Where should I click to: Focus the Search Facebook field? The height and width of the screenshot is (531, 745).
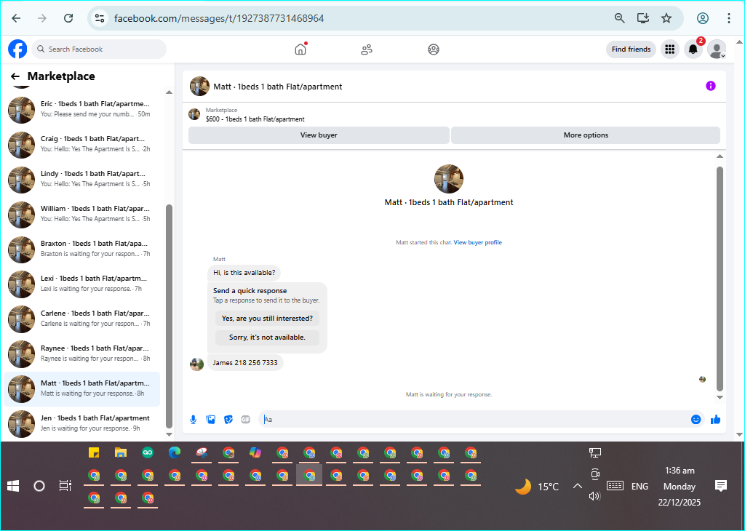(x=99, y=49)
